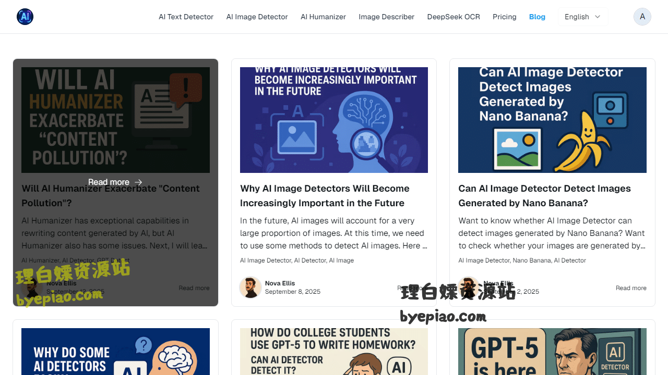
Task: Click Read more on the Nano Banana card
Action: 631,288
